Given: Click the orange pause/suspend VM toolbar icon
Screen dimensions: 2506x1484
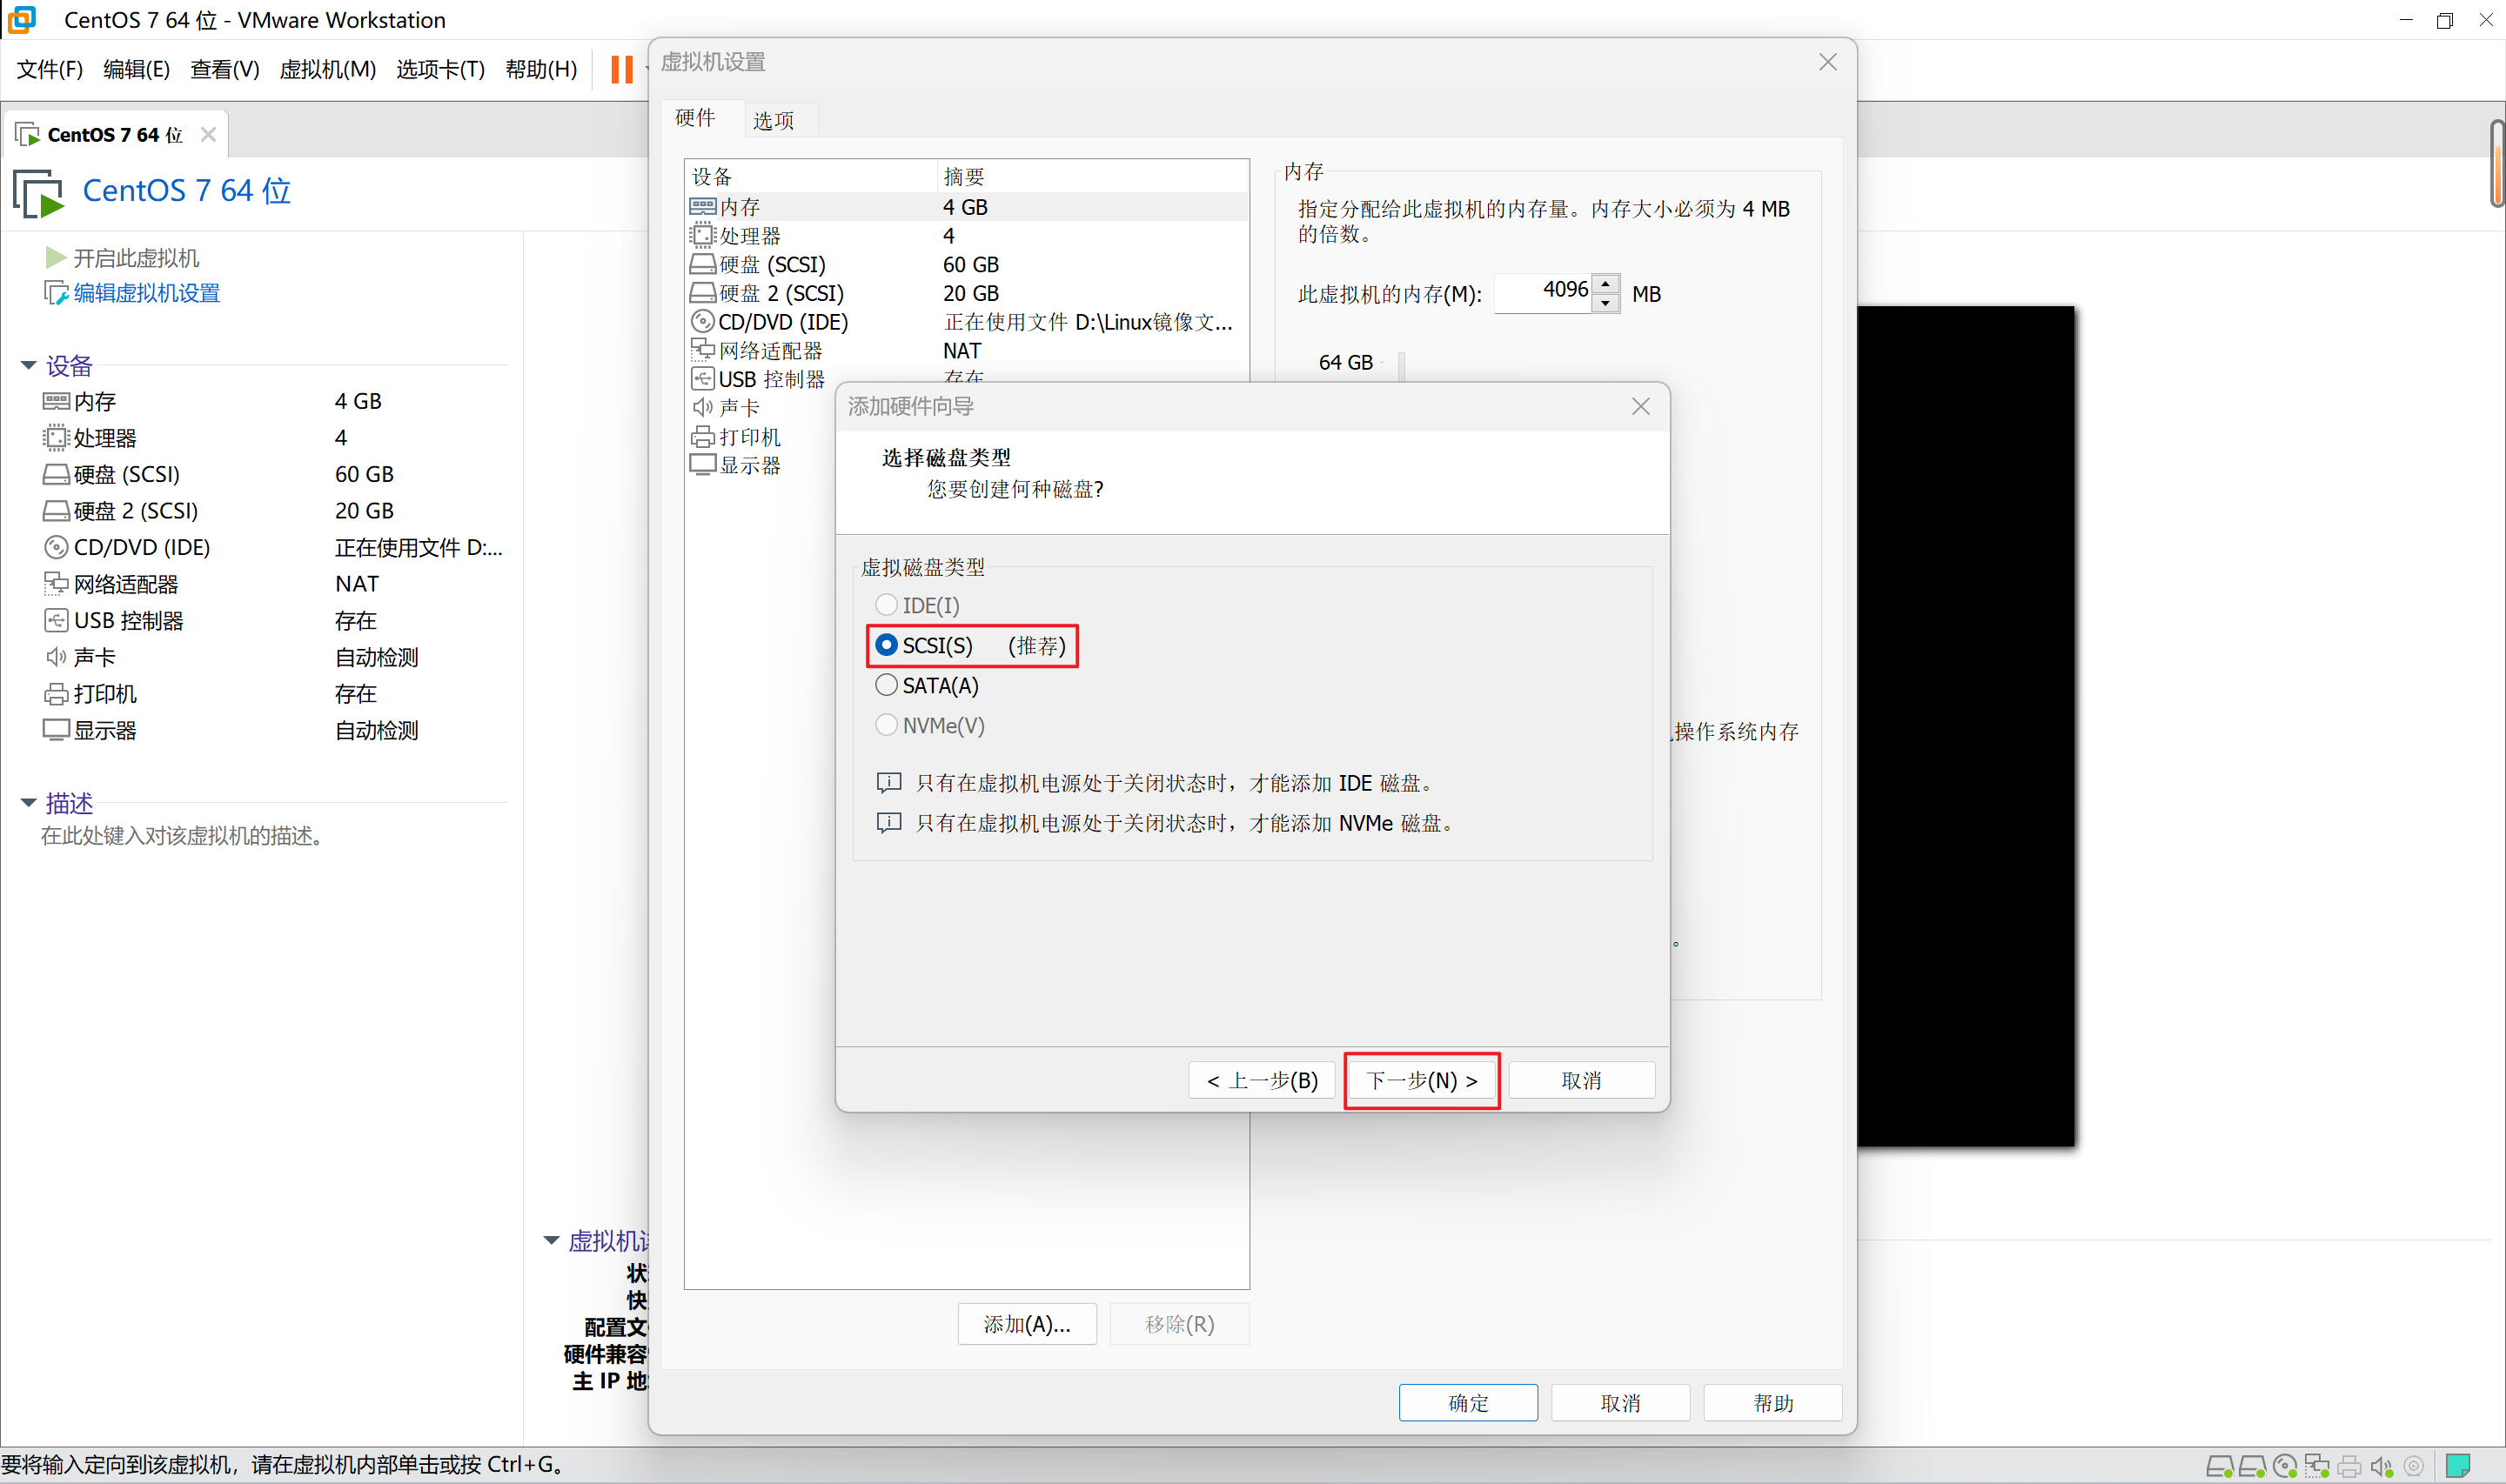Looking at the screenshot, I should (621, 69).
